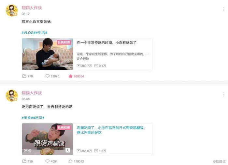Click username 翔翔大作战 on the 02-08 post
228x165 pixels.
click(x=32, y=93)
